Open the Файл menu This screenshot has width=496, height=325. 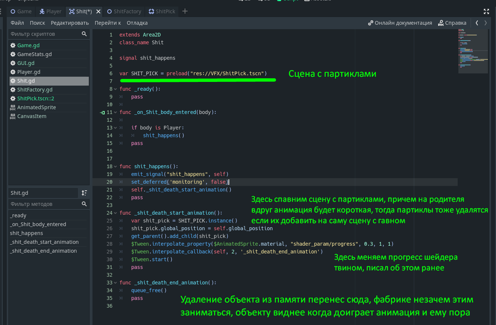click(17, 23)
